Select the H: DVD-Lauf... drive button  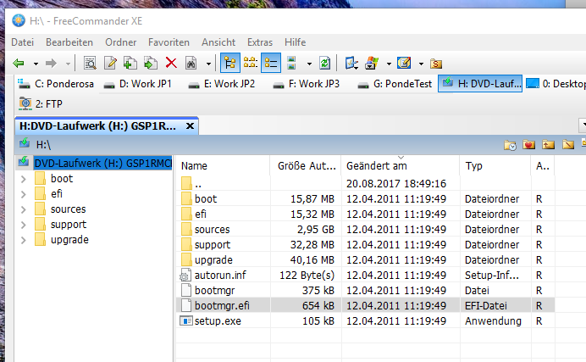(x=480, y=83)
